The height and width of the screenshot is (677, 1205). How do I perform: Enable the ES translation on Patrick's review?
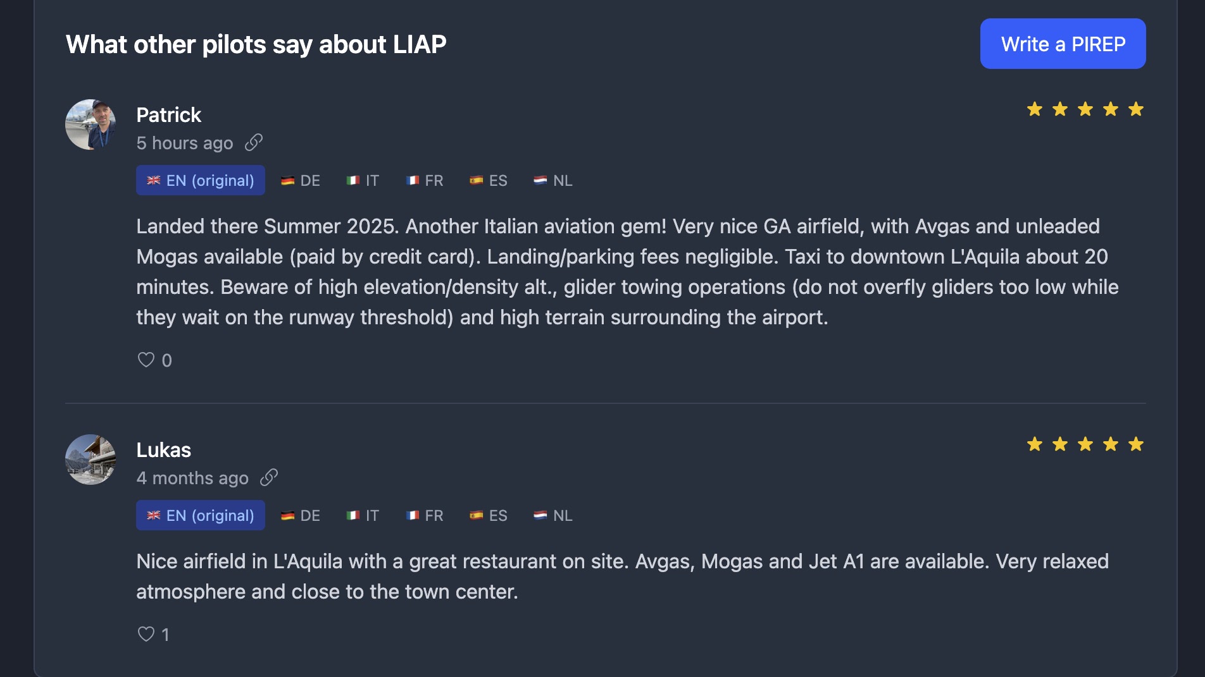click(489, 180)
